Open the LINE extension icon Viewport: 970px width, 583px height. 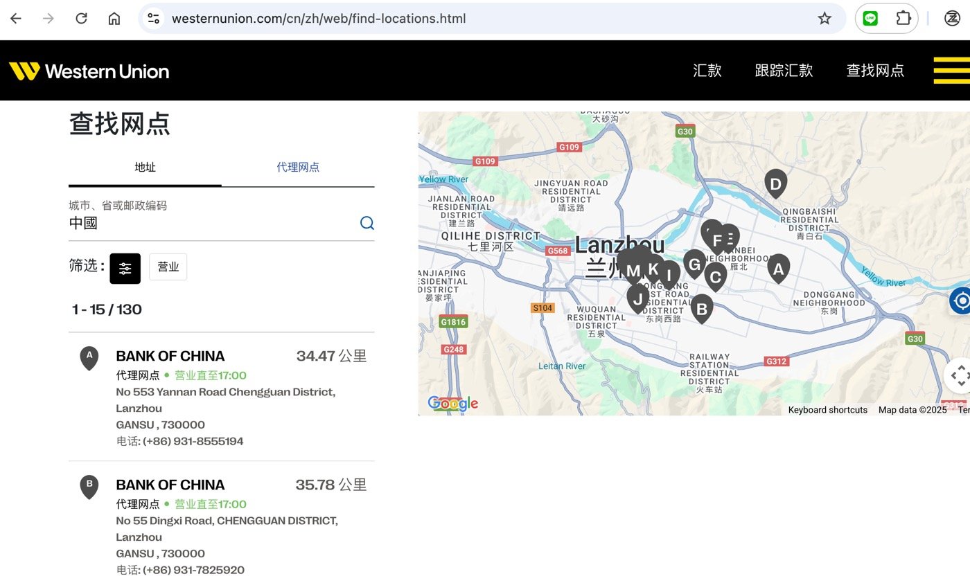coord(871,19)
